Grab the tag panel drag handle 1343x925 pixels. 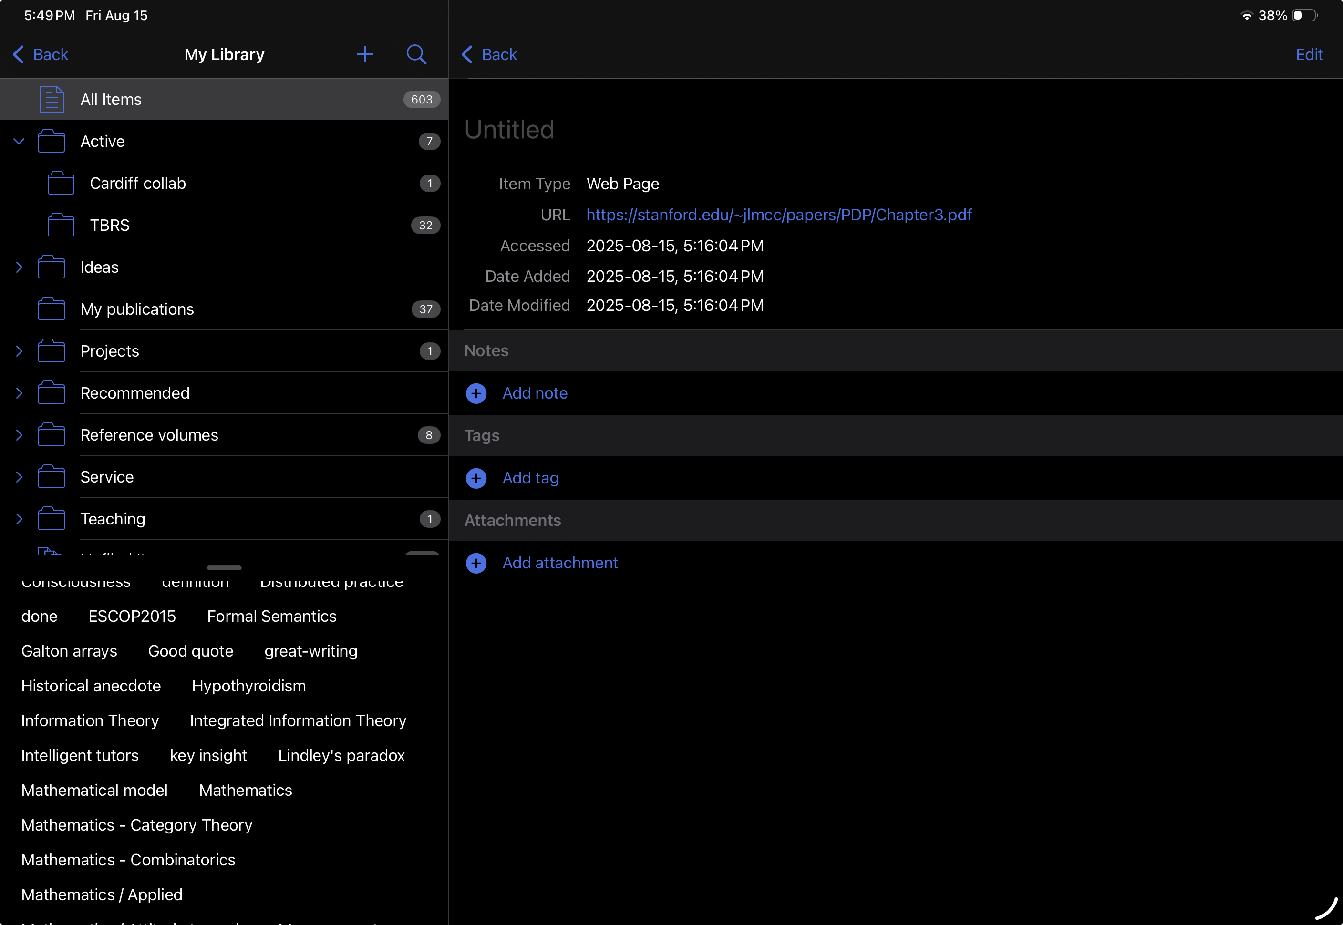[224, 567]
